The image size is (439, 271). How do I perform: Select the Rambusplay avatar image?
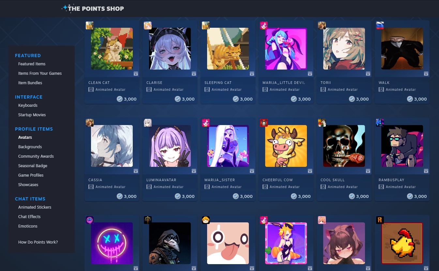pos(402,146)
